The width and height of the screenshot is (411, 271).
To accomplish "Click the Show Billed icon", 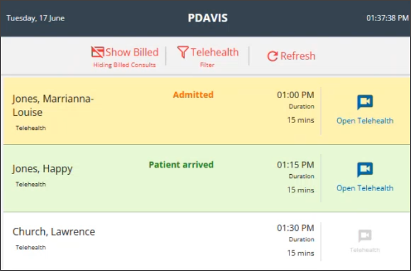I will 98,52.
